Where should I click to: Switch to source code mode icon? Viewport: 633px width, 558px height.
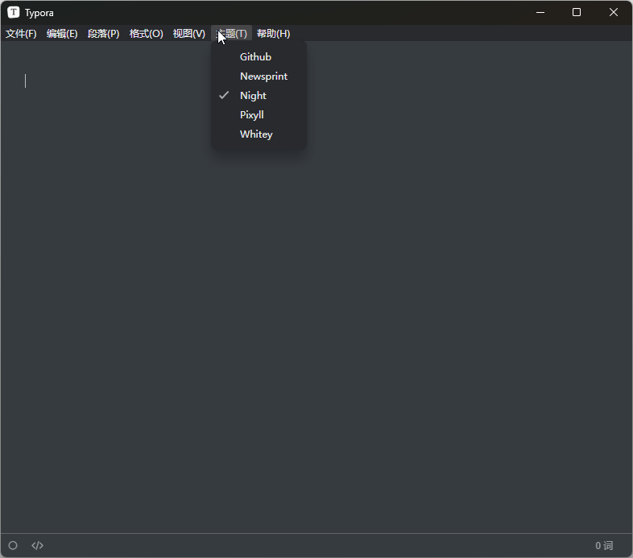tap(37, 545)
